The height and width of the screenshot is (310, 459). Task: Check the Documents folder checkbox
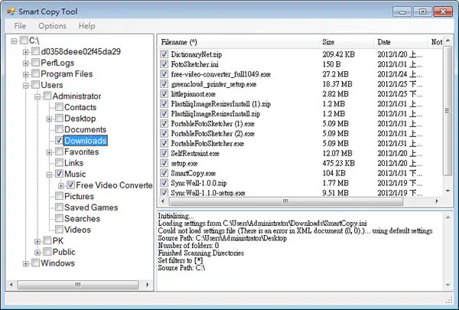[59, 129]
